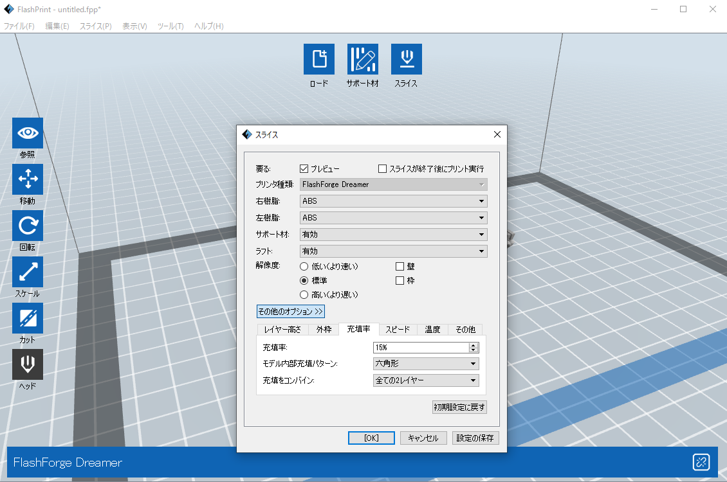Switch to 温度 tab
The width and height of the screenshot is (727, 482).
(432, 329)
